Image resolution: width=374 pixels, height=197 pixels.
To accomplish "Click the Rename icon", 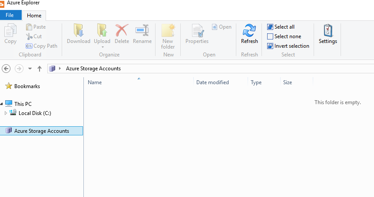I will [x=142, y=30].
